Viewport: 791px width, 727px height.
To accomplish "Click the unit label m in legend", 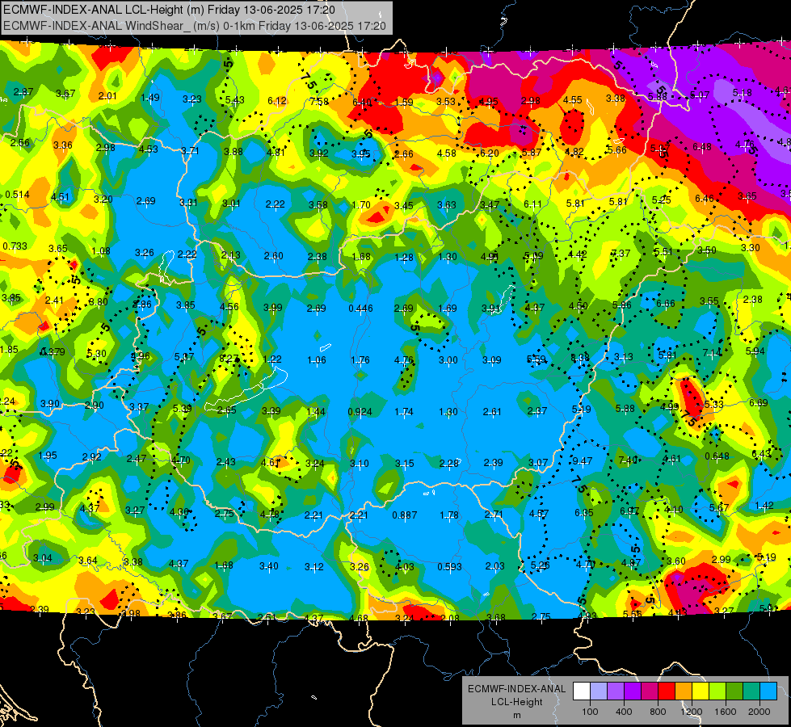I will coord(516,715).
